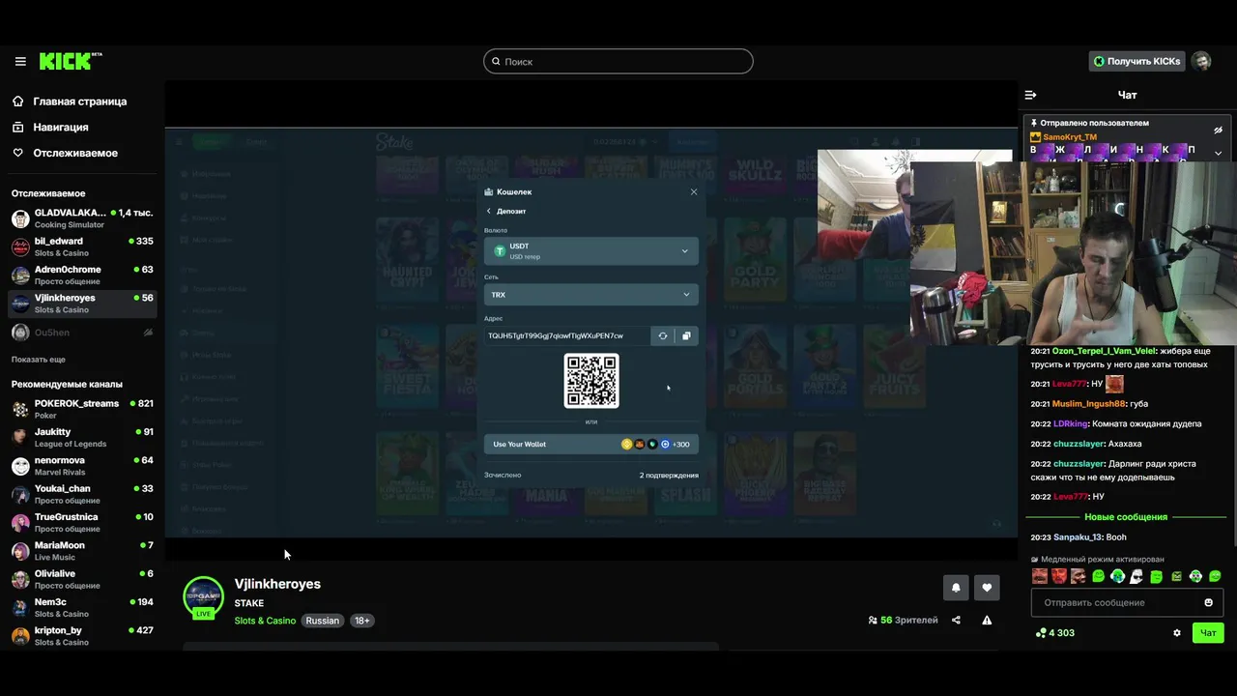This screenshot has height=696, width=1237.
Task: Open chat settings gear icon
Action: (1177, 633)
